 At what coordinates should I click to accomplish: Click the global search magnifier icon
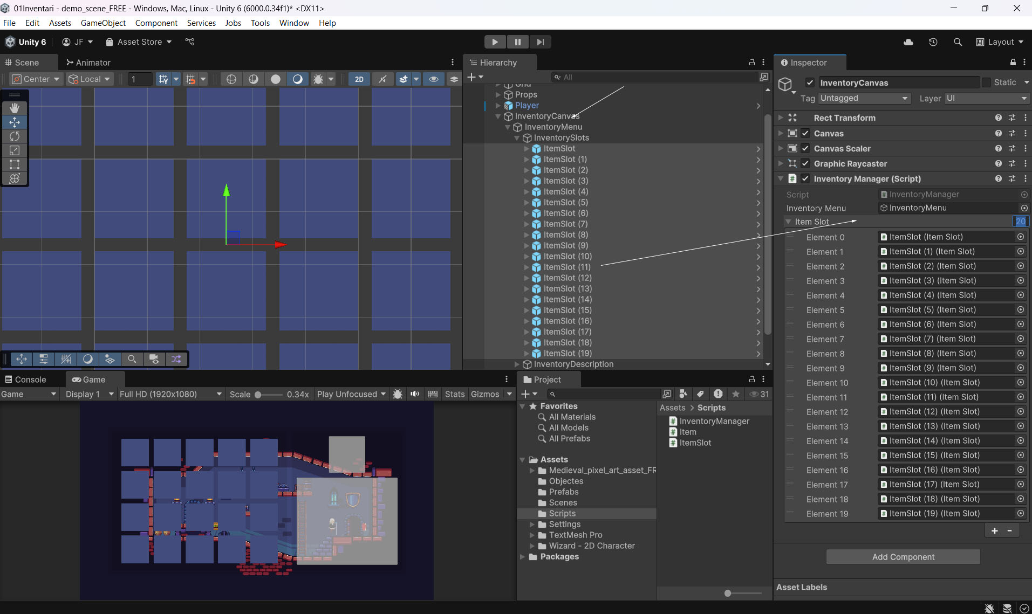958,42
